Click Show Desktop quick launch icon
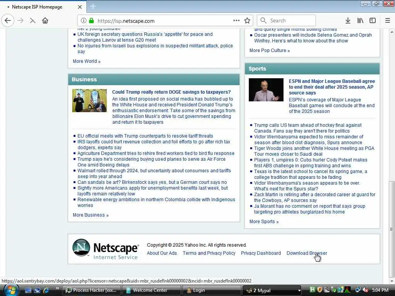The width and height of the screenshot is (395, 296). (x=28, y=290)
